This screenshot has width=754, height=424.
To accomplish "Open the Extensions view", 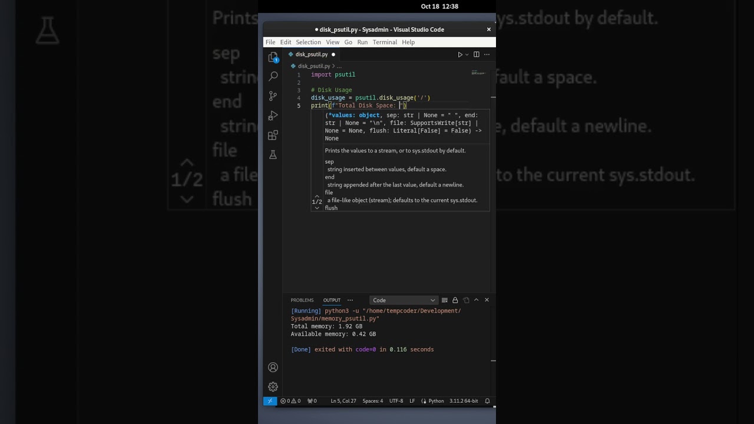I will coord(273,135).
